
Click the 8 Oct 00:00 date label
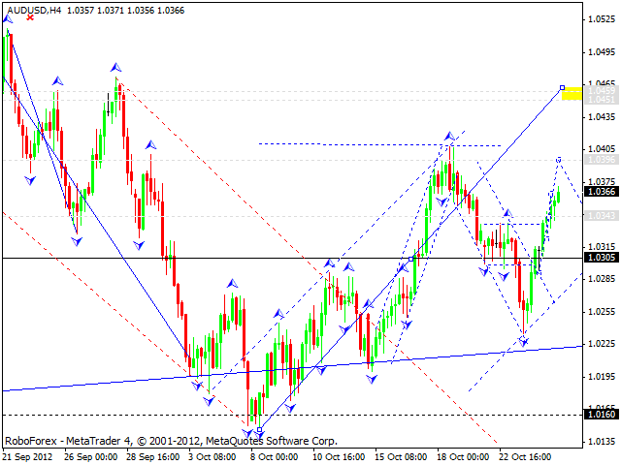(275, 455)
